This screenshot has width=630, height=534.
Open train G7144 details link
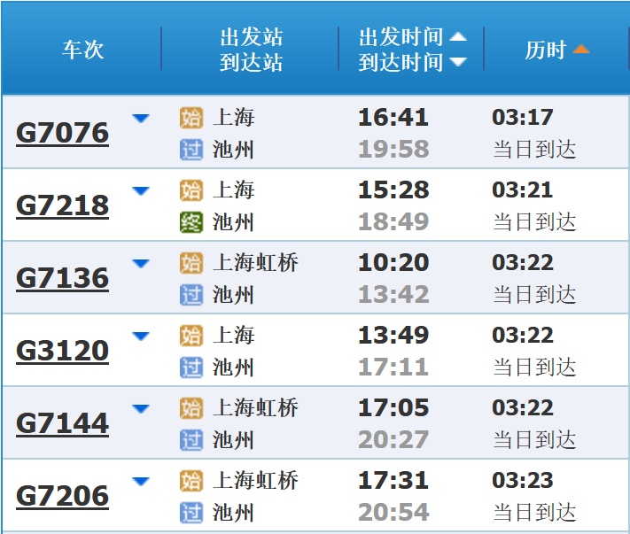tap(62, 423)
